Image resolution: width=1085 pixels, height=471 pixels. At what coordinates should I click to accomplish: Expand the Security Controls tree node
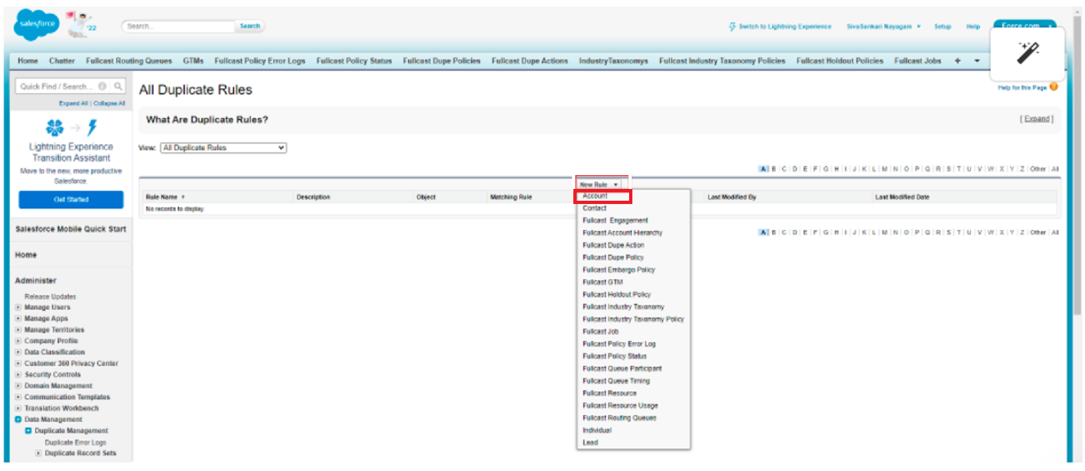pyautogui.click(x=18, y=375)
